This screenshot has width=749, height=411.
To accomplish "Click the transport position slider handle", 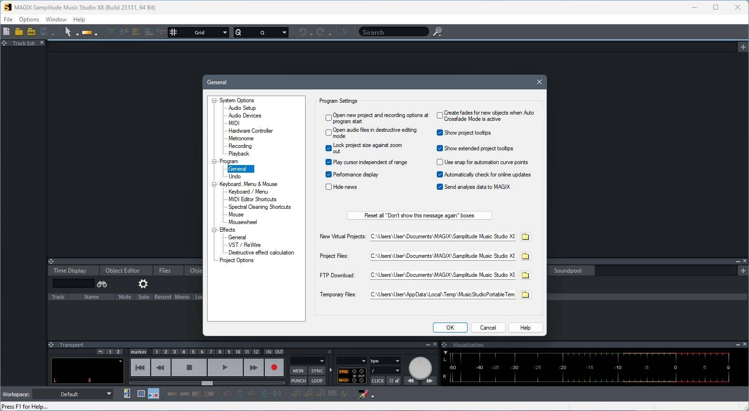I will coord(207,383).
